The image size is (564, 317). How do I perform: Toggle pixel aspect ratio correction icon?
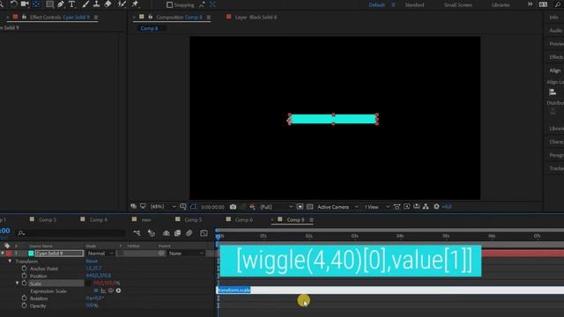(x=397, y=207)
